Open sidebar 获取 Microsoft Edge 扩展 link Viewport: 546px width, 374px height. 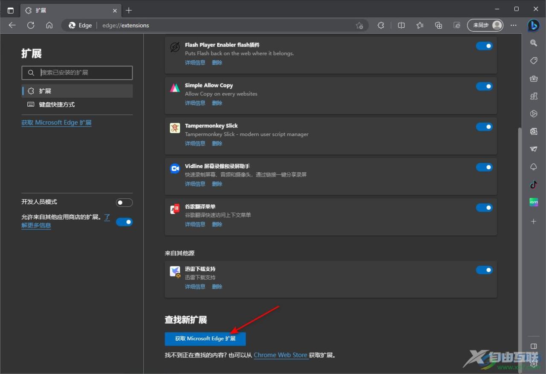[x=57, y=123]
